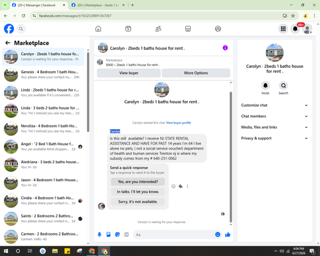Open the Windows Start menu

pyautogui.click(x=6, y=251)
